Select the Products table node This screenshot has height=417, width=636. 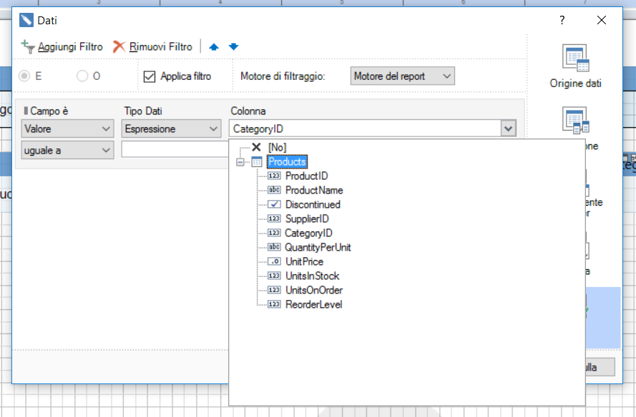(x=287, y=161)
